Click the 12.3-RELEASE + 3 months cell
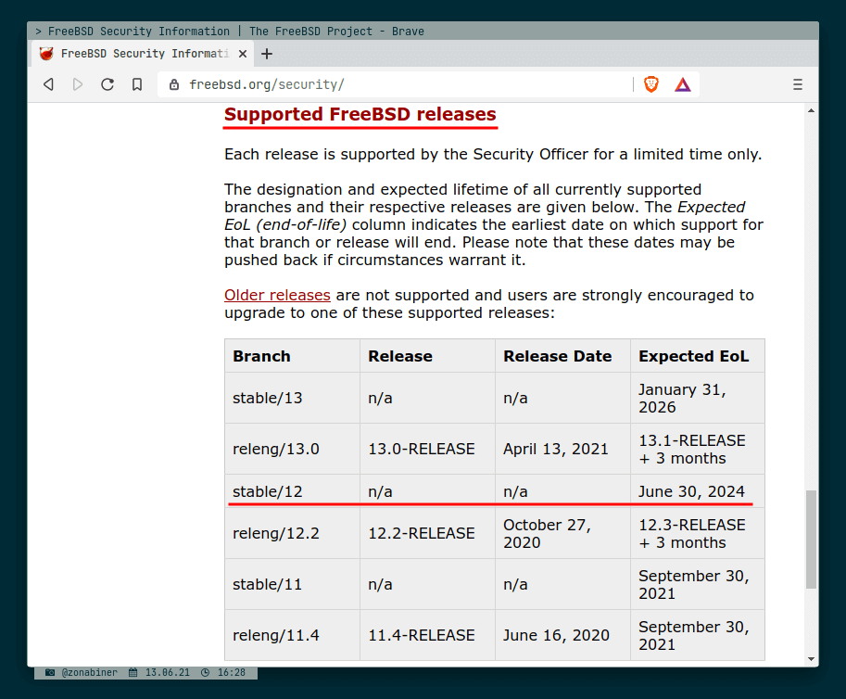Viewport: 846px width, 699px height. coord(698,533)
